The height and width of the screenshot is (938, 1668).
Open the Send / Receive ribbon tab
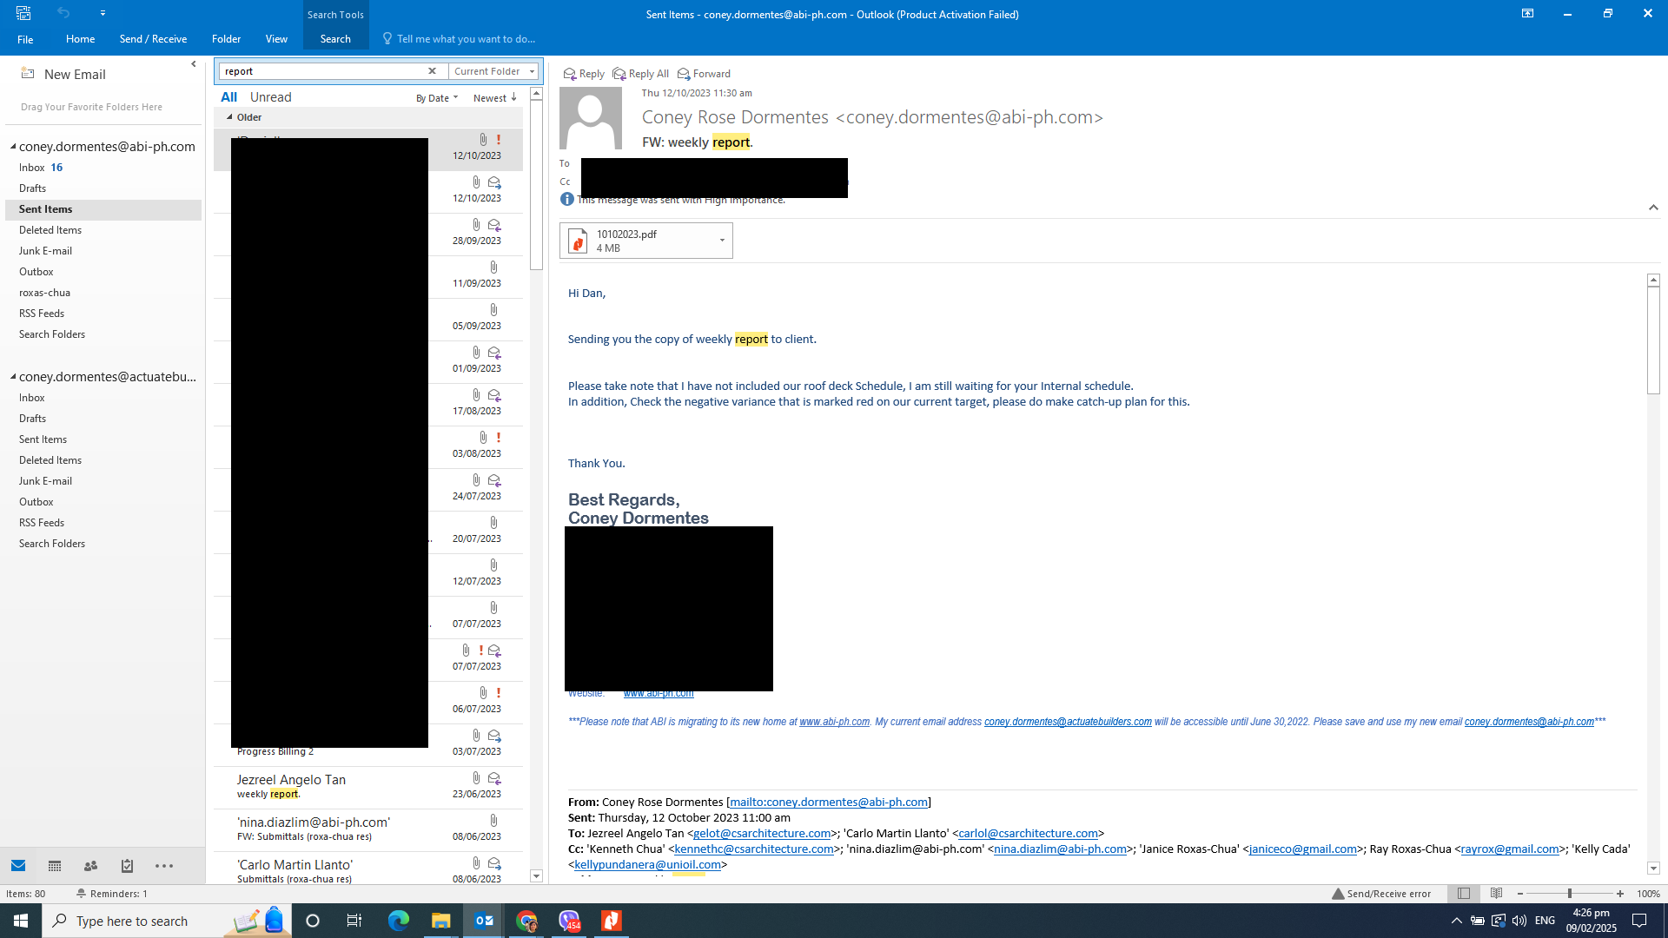pyautogui.click(x=153, y=39)
